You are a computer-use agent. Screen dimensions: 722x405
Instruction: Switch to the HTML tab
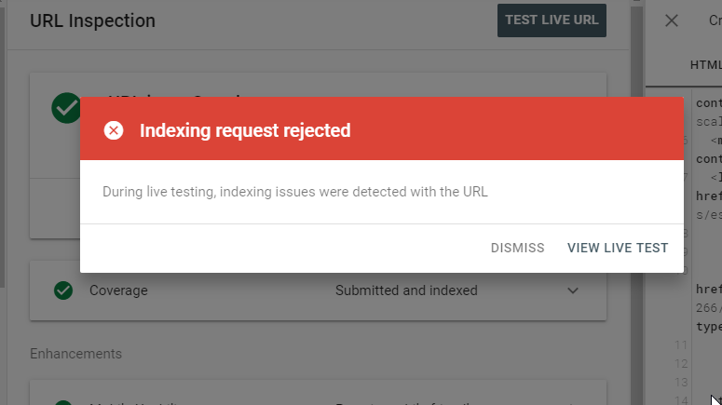click(x=706, y=65)
